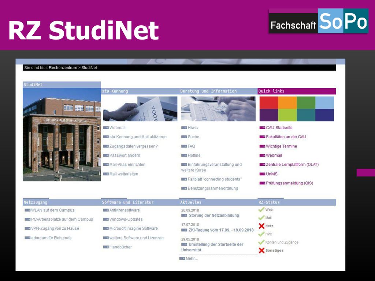Click the green checkmark icon beside HPC
This screenshot has width=375, height=281.
coord(261,234)
